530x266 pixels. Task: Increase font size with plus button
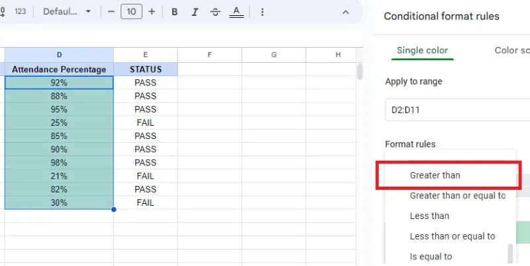[152, 12]
